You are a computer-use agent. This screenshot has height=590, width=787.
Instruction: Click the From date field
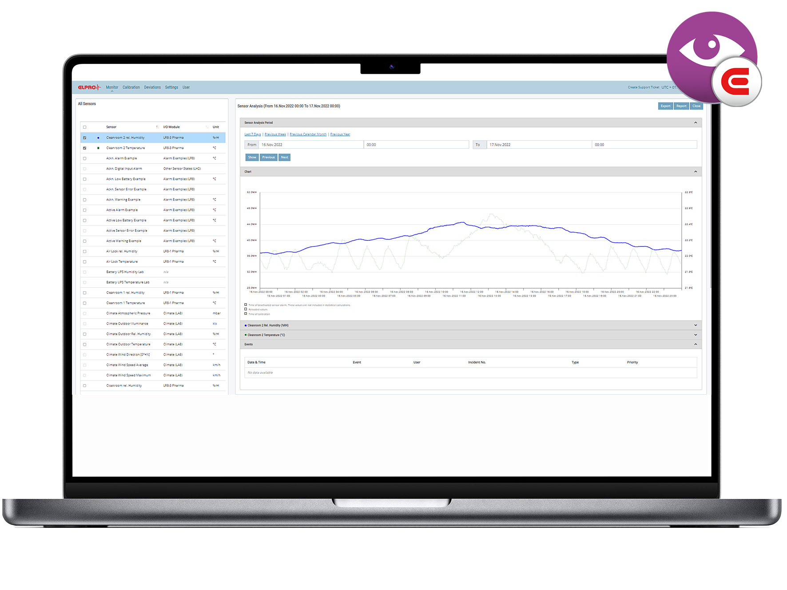[311, 145]
